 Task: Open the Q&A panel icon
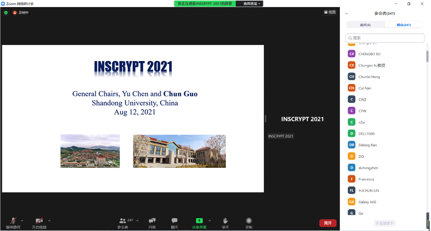click(x=152, y=221)
